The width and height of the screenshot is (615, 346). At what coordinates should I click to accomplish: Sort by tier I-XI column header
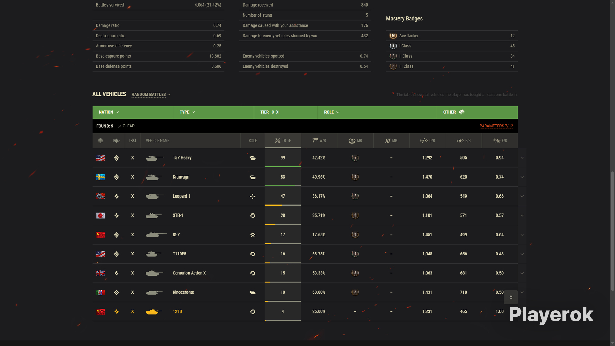click(132, 141)
